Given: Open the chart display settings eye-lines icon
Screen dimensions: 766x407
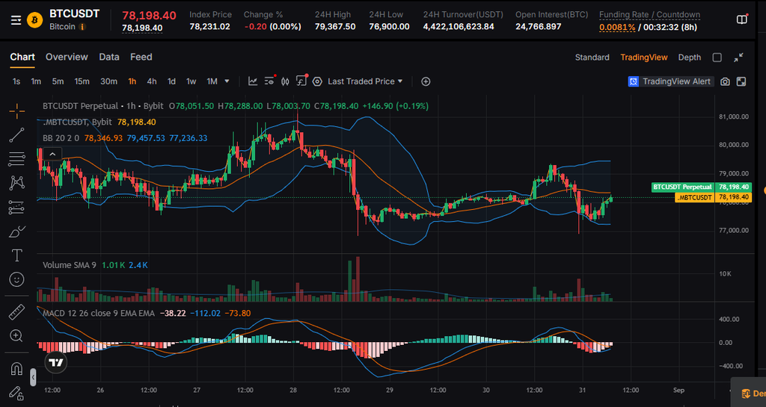Looking at the screenshot, I should click(269, 81).
